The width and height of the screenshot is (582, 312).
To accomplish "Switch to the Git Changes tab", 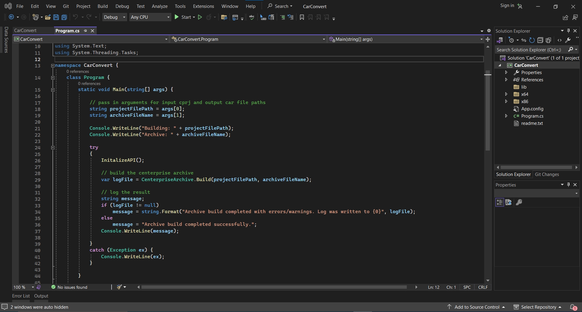I will [547, 174].
